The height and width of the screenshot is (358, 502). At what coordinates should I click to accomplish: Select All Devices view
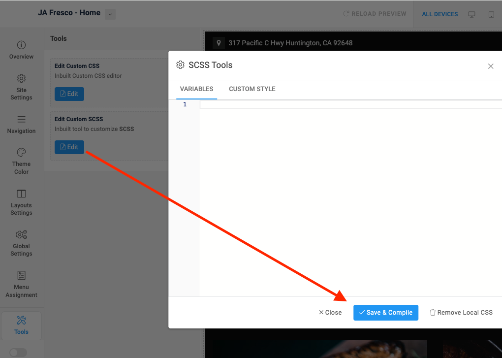tap(439, 14)
